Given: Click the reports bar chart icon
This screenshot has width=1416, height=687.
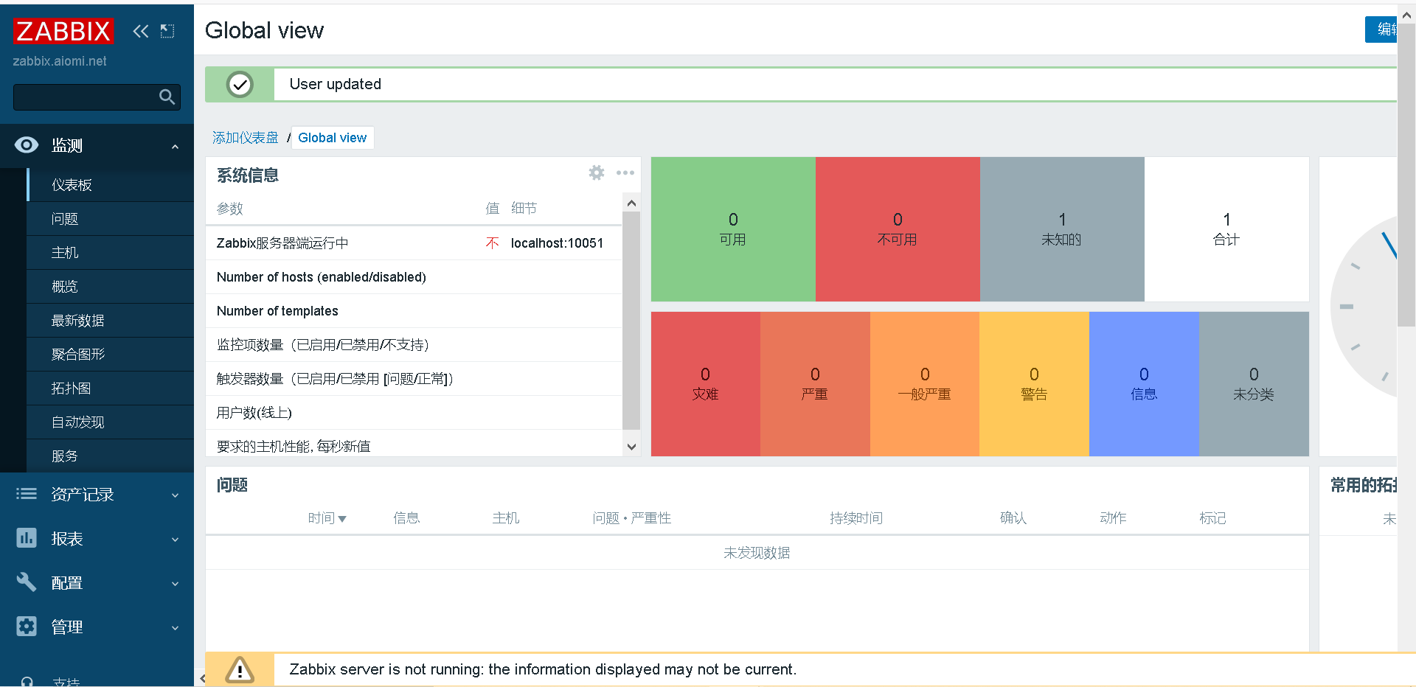Looking at the screenshot, I should coord(27,538).
